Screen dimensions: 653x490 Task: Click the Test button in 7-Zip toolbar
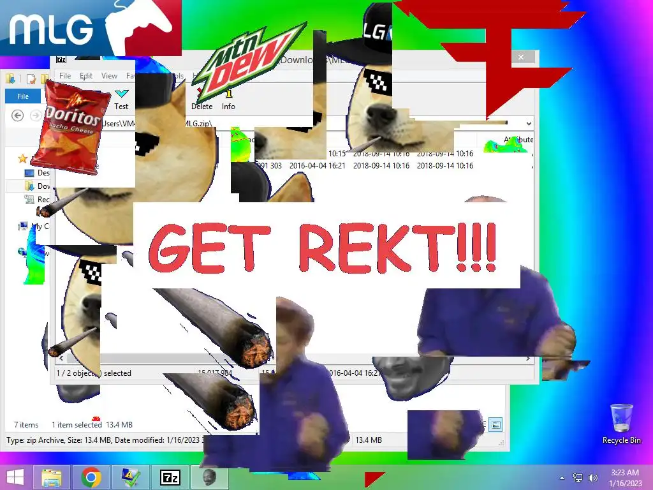tap(121, 99)
